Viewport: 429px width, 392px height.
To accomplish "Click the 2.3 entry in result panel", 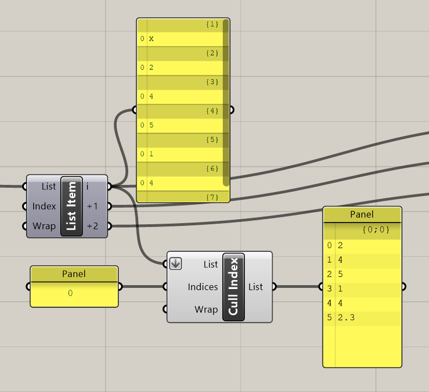I will click(346, 317).
